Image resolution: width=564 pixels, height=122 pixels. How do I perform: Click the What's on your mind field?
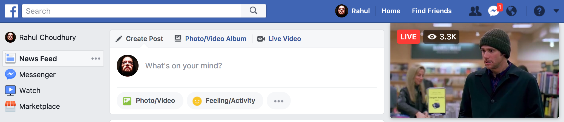[257, 66]
